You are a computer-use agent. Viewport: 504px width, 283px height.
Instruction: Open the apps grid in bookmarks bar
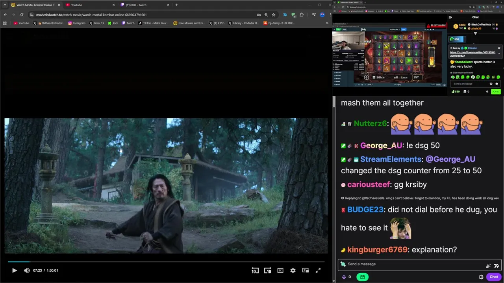5,23
